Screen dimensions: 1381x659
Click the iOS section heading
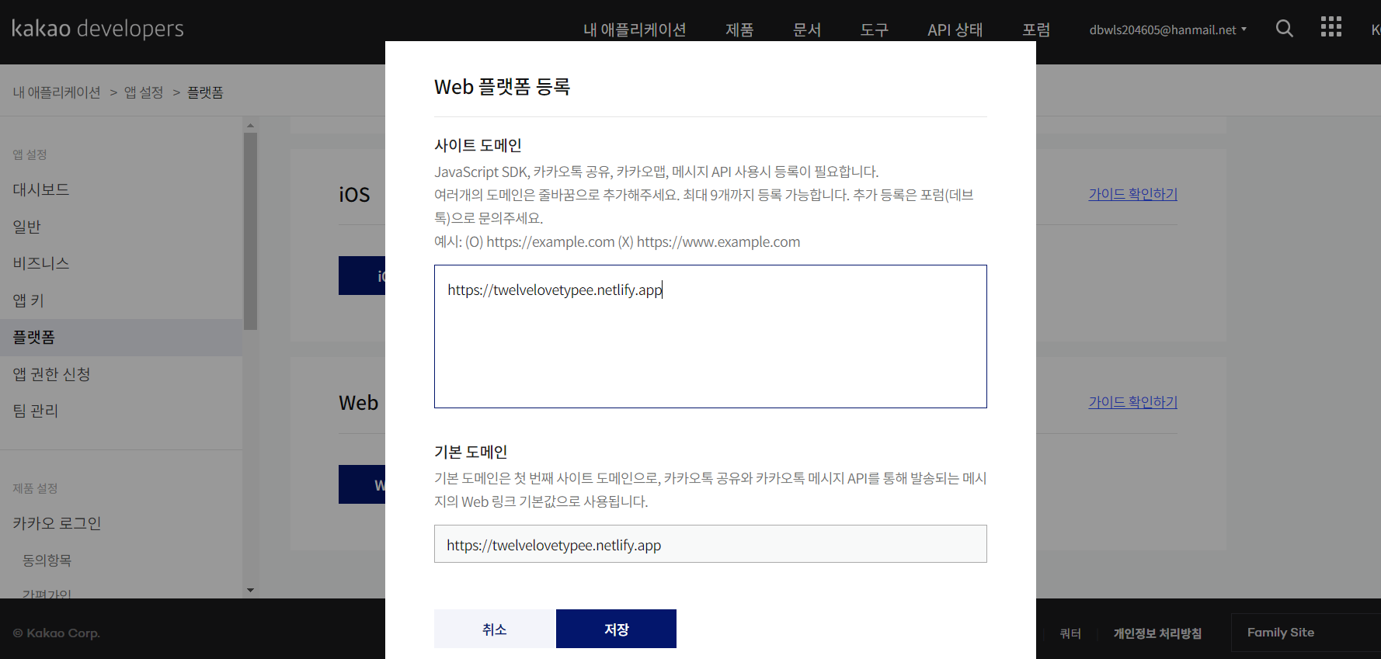(354, 195)
